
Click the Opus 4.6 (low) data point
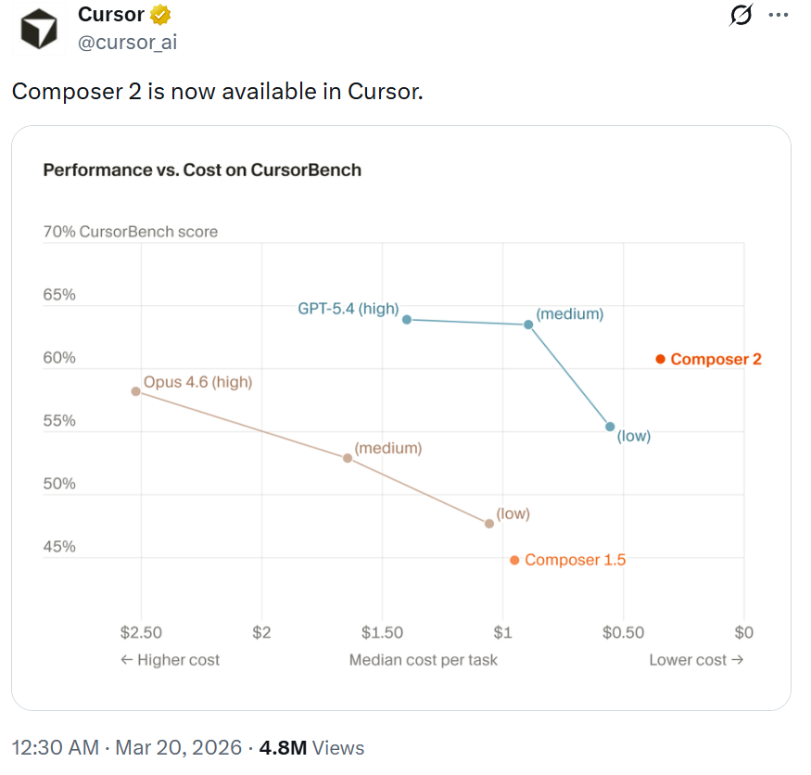[489, 524]
